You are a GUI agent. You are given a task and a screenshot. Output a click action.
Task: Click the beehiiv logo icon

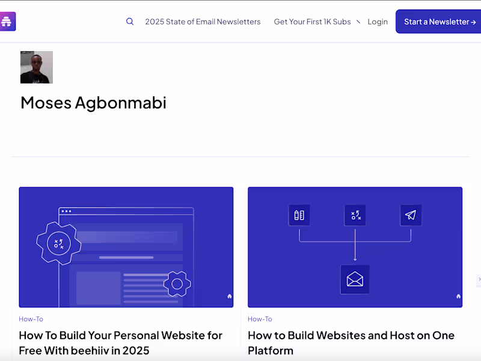pyautogui.click(x=7, y=22)
